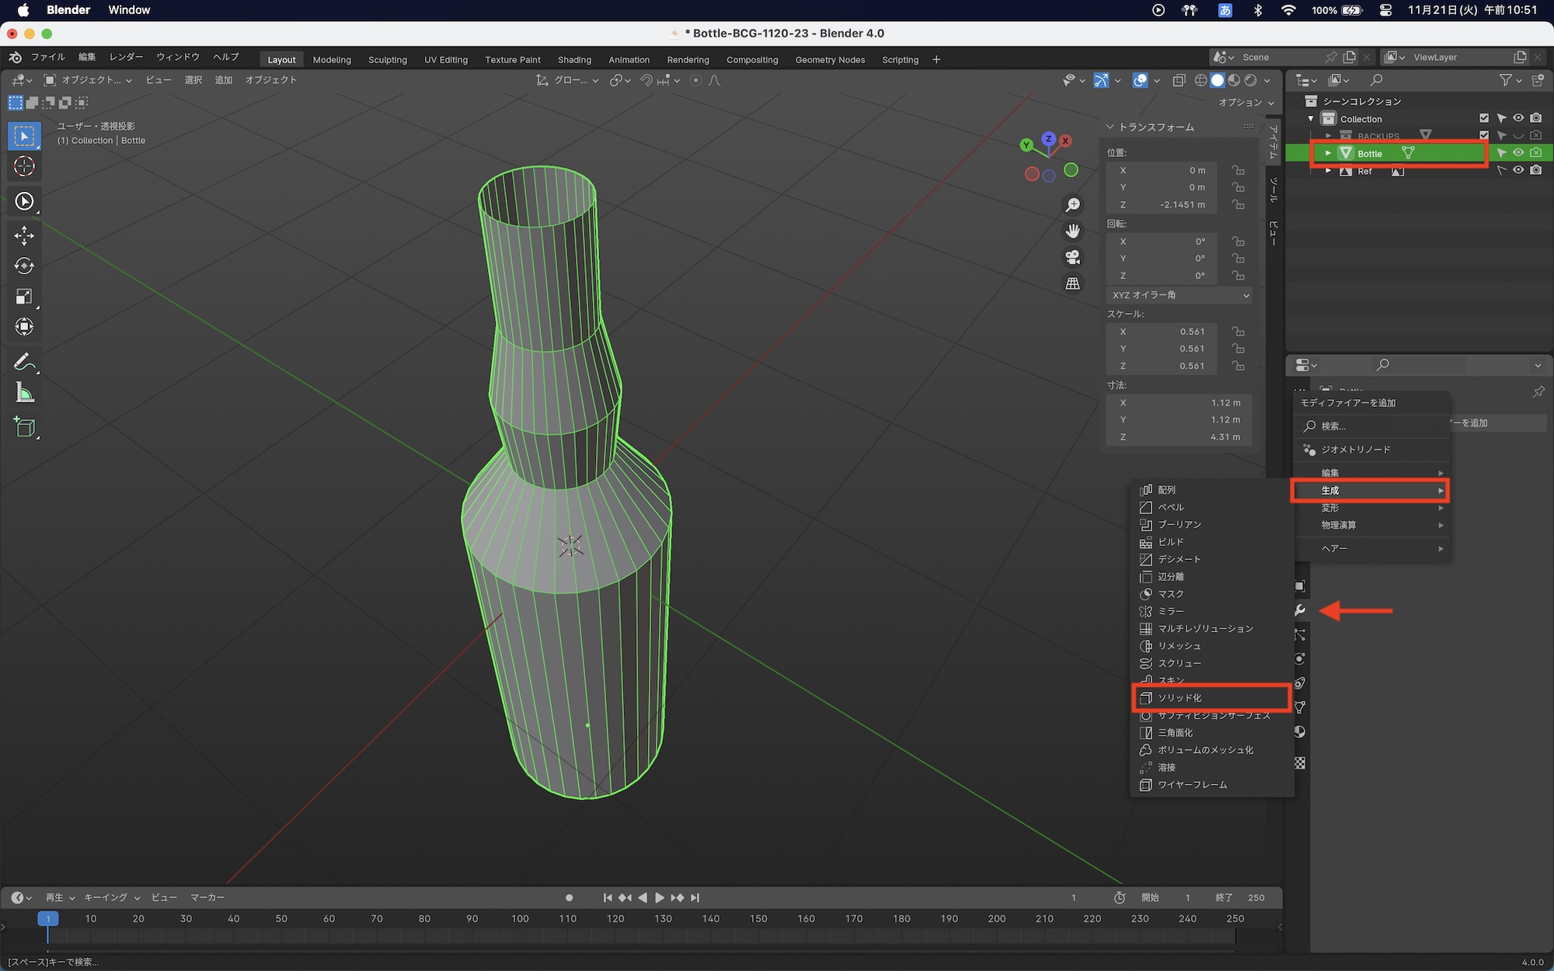Uncheck Collection exclude-from-view-layer checkbox

(1484, 118)
